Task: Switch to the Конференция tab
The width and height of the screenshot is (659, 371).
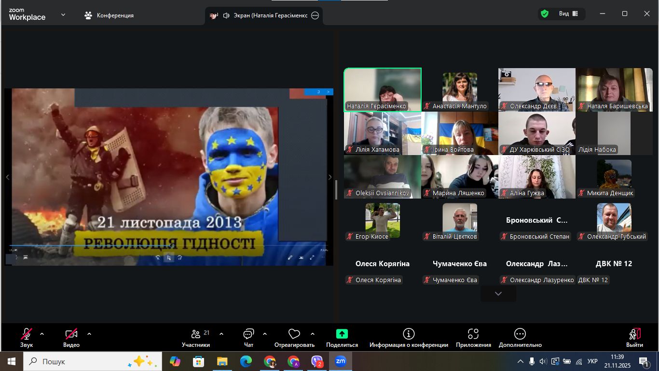Action: coord(109,15)
